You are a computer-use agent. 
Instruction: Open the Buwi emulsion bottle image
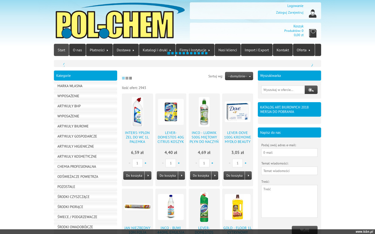(x=171, y=207)
